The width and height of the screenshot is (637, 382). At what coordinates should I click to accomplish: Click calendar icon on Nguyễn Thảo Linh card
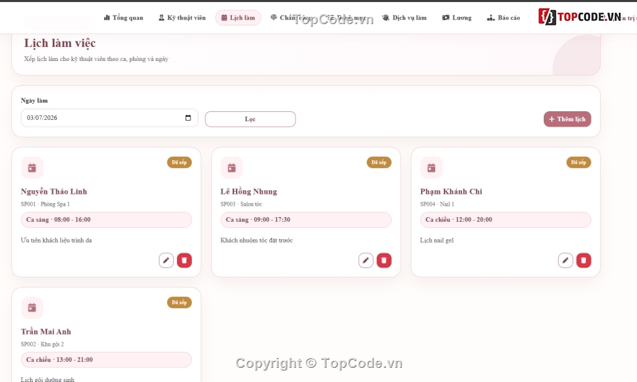[x=32, y=168]
